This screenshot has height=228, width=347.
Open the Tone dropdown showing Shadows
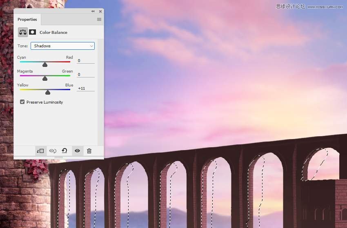click(62, 46)
